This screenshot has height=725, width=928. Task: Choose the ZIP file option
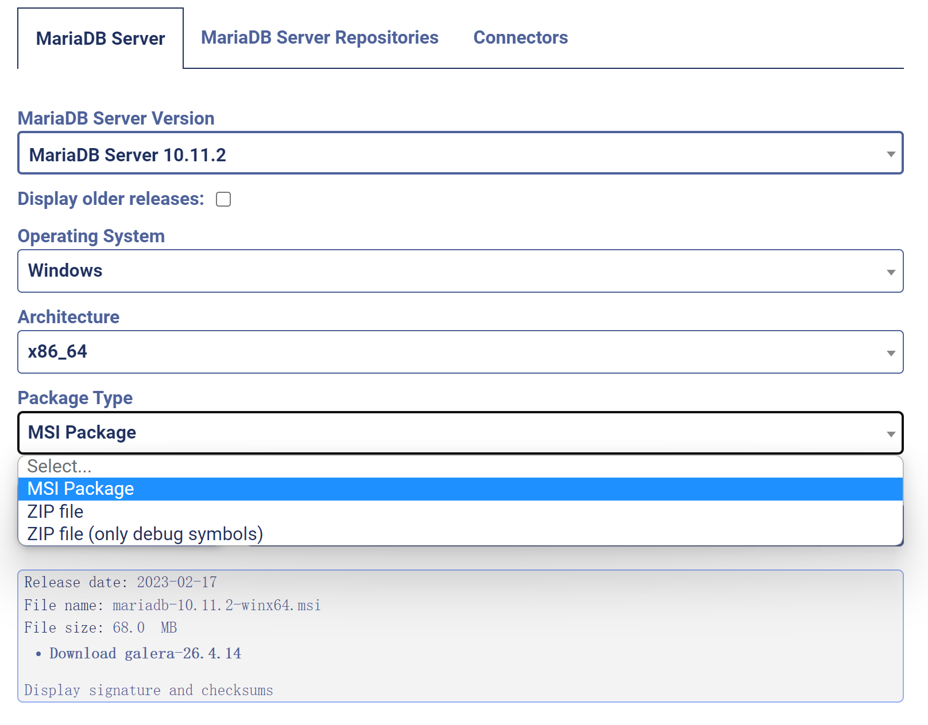coord(460,511)
